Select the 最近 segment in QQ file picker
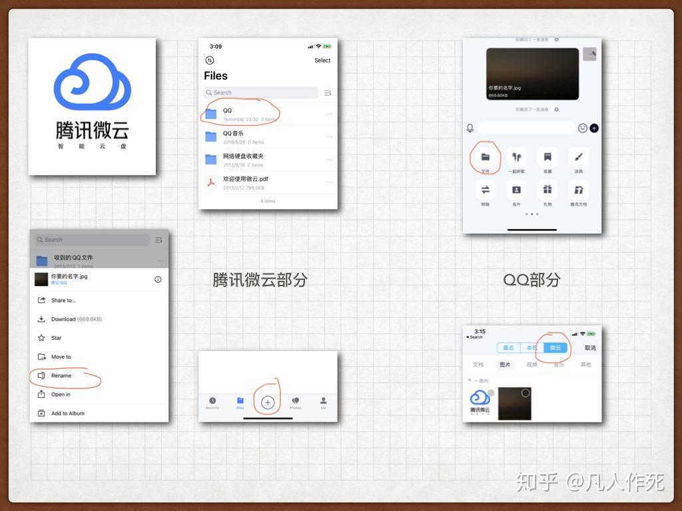 [508, 347]
